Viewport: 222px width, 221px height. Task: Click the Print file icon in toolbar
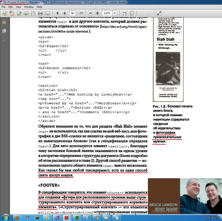coord(40,13)
